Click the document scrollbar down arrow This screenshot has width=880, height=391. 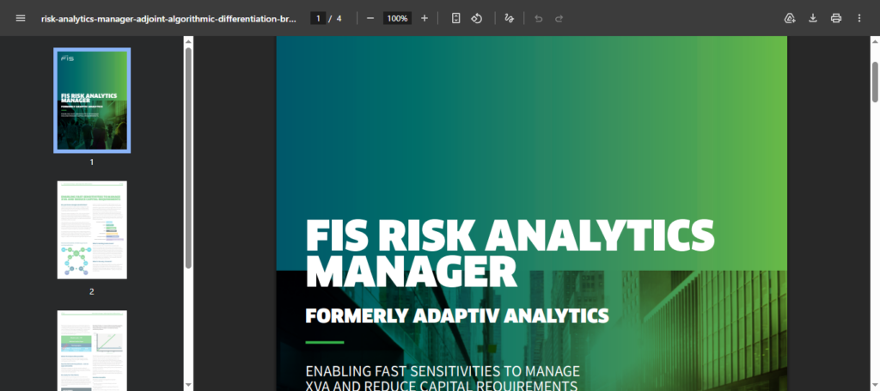click(x=875, y=385)
